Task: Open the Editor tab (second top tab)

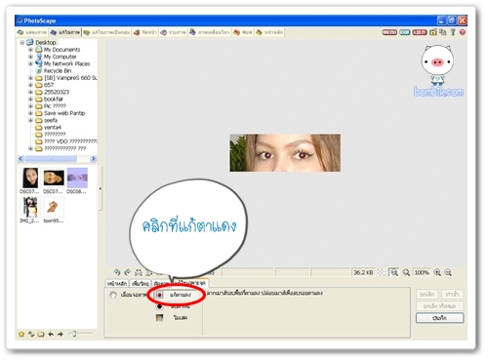Action: pyautogui.click(x=65, y=32)
